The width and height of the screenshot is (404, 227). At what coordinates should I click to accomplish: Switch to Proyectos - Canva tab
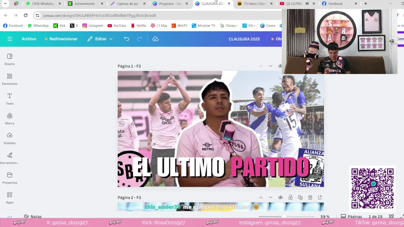click(170, 4)
